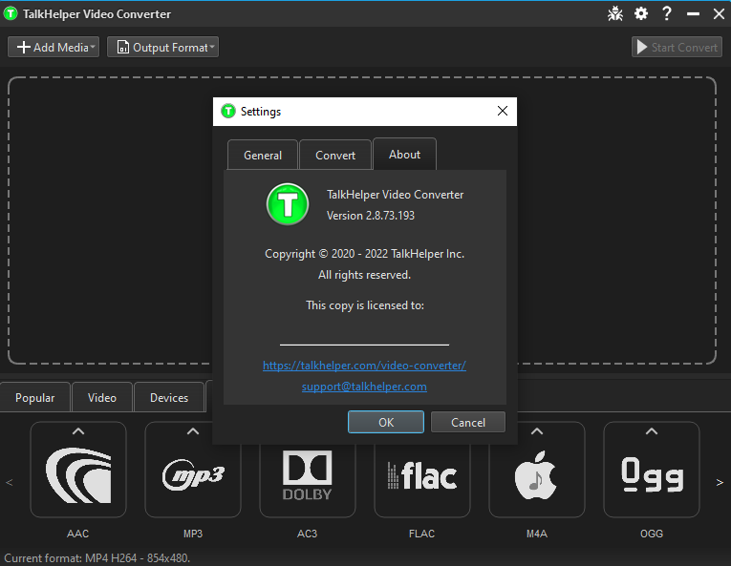Viewport: 731px width, 566px height.
Task: Expand presets chevron on AAC card
Action: pos(78,431)
